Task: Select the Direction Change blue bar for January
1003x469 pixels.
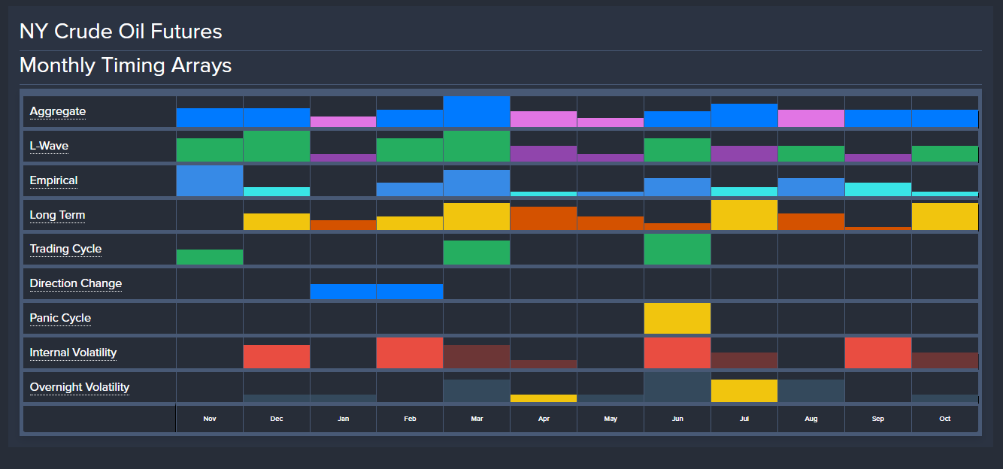Action: [x=343, y=292]
